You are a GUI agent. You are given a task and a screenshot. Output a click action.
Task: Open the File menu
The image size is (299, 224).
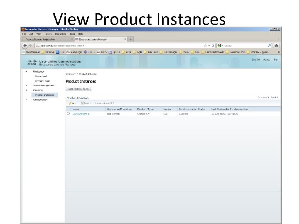(24, 34)
